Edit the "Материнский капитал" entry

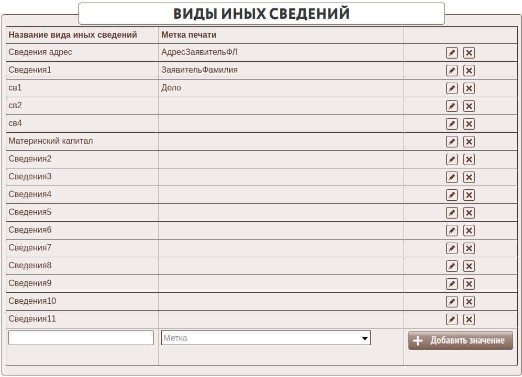click(x=451, y=142)
